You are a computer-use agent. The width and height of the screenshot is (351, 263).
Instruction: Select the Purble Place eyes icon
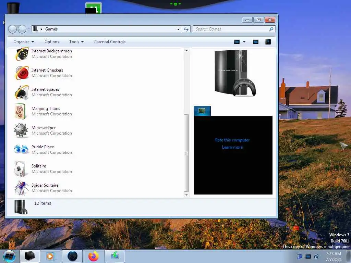tap(21, 149)
